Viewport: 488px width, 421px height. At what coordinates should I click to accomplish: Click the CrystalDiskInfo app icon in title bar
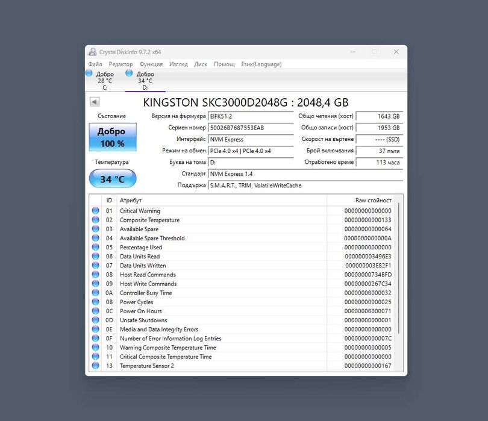[92, 52]
